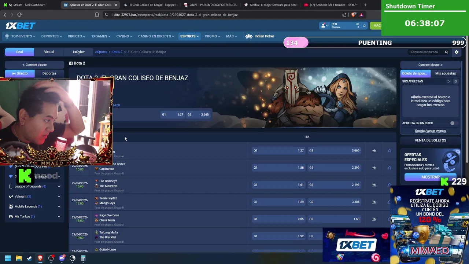Switch to Stream - Kick Dashboard browser tab
The width and height of the screenshot is (469, 264).
(x=29, y=5)
